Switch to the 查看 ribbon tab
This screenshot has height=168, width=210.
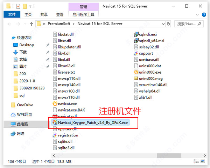tap(60, 14)
